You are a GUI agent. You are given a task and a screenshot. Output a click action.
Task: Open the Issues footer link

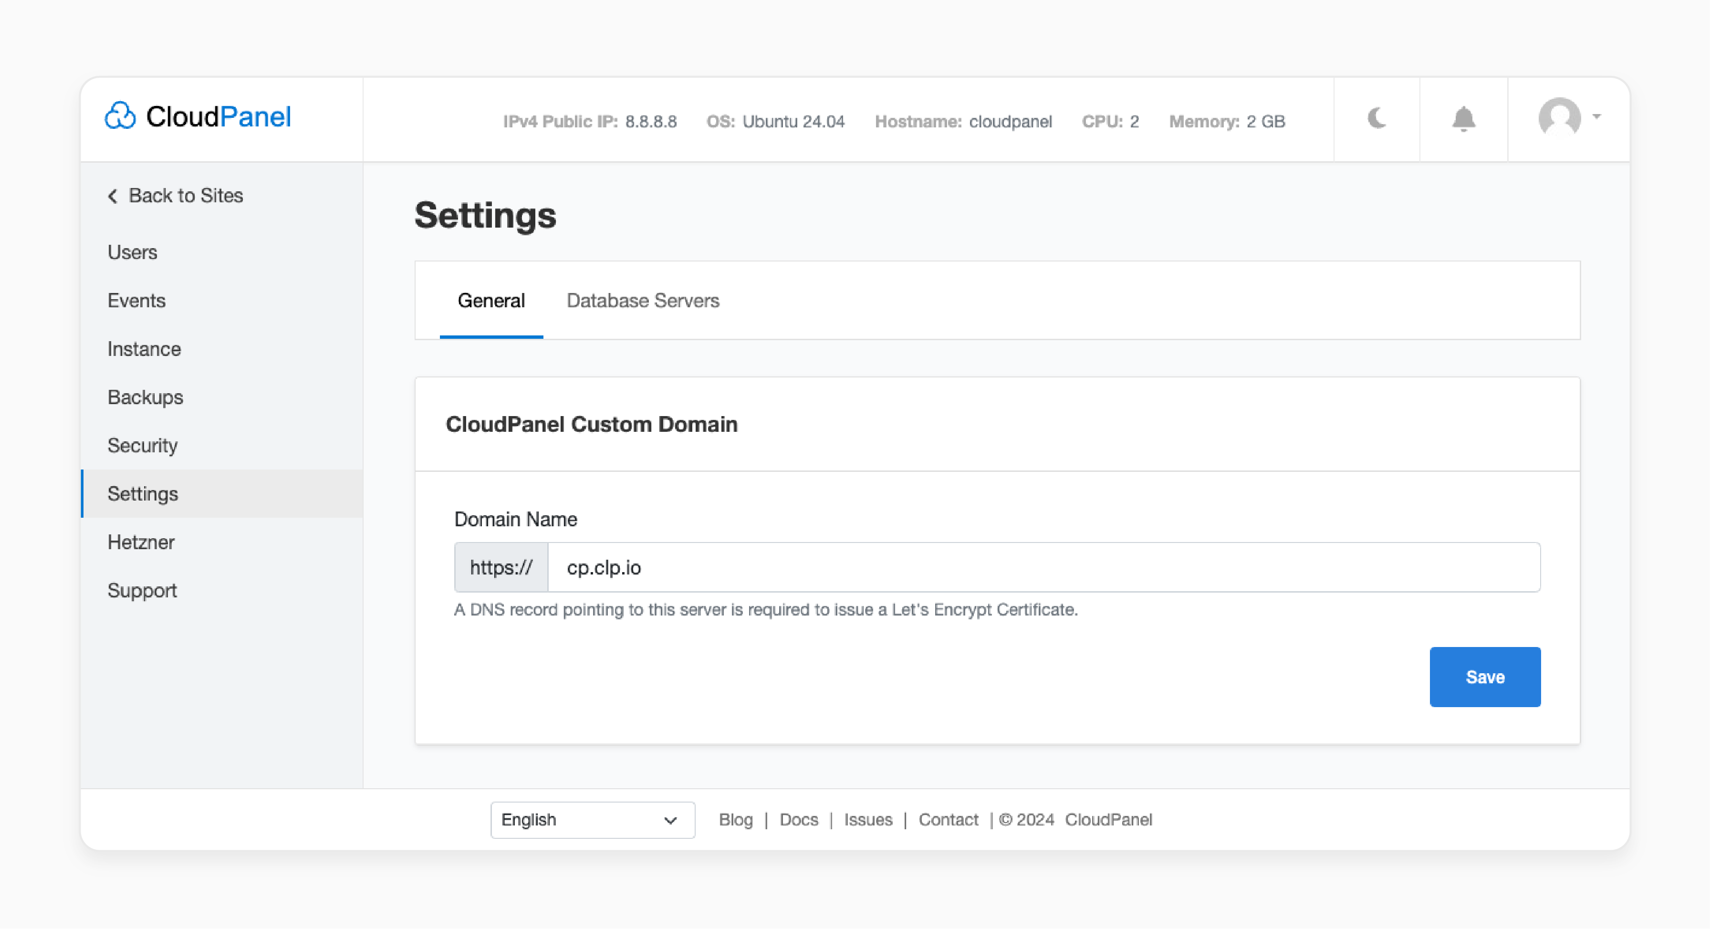[x=867, y=819]
